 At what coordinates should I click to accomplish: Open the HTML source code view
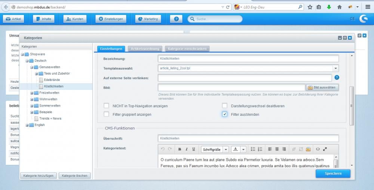point(318,149)
